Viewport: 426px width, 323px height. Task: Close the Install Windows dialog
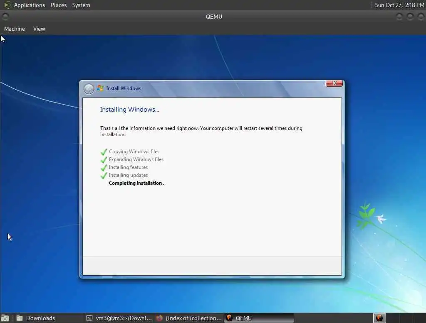(334, 83)
